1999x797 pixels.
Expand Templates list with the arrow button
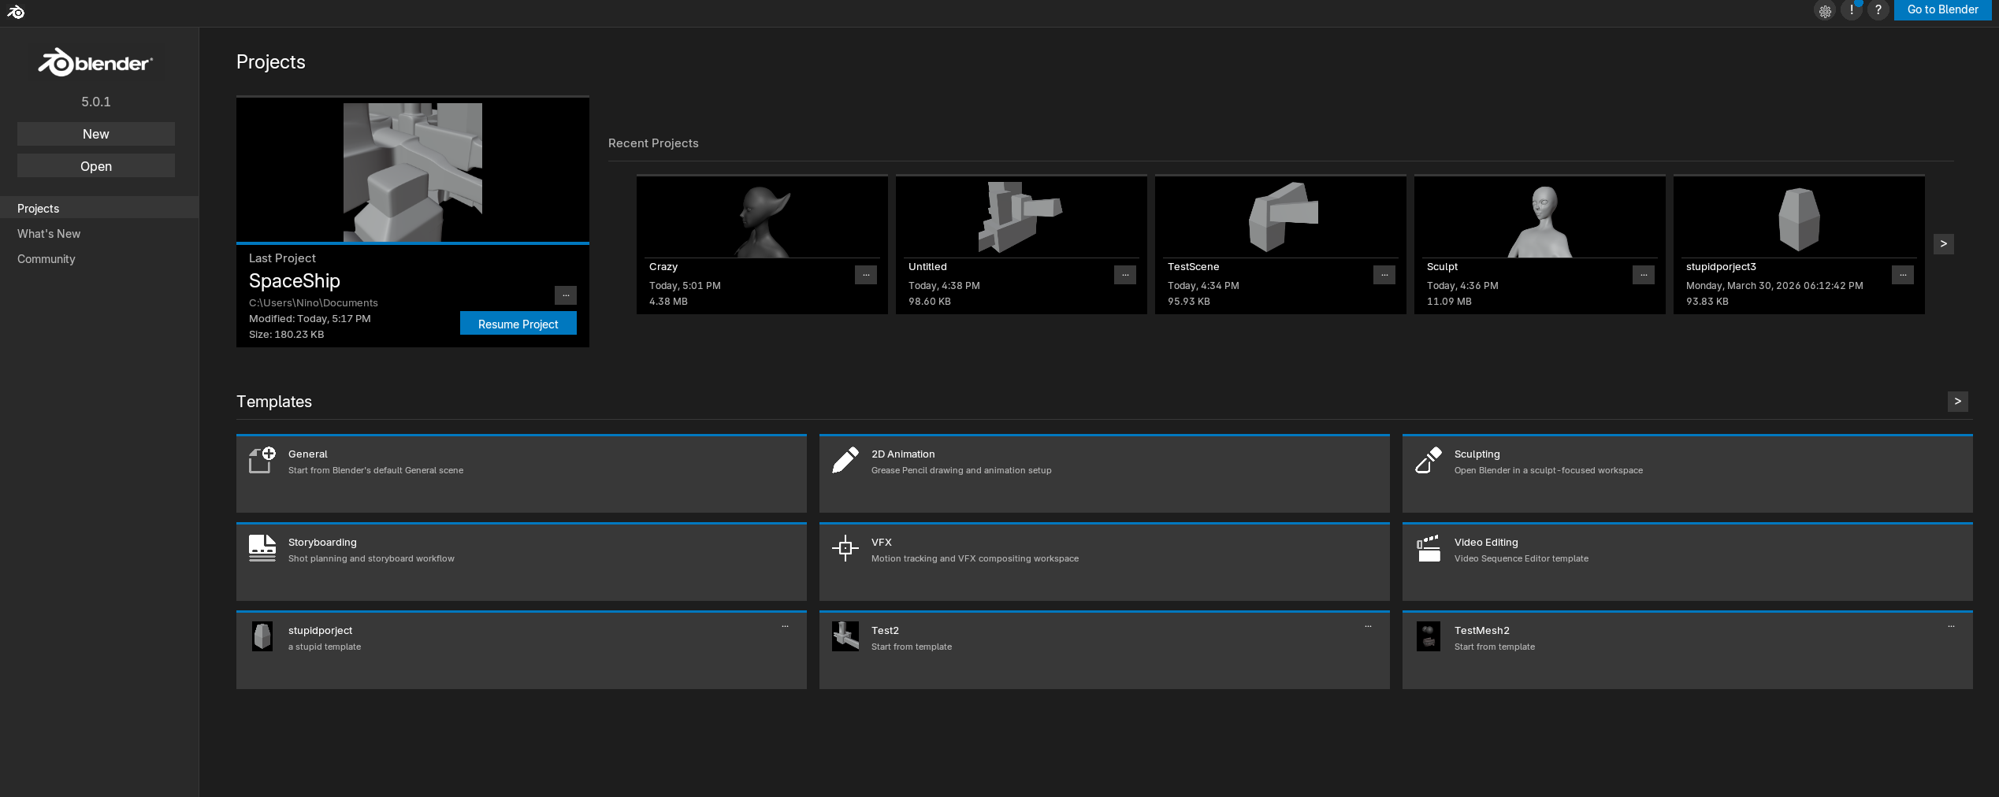coord(1958,402)
